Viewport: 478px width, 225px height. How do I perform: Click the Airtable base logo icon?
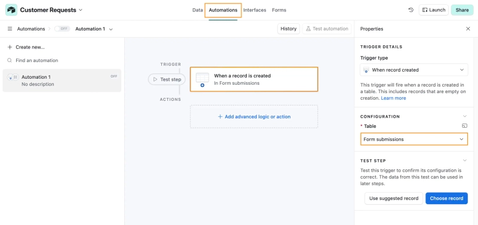click(11, 10)
